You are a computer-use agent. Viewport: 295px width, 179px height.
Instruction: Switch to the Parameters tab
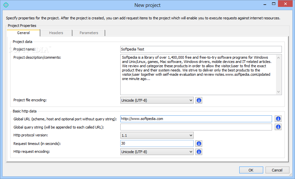point(89,33)
